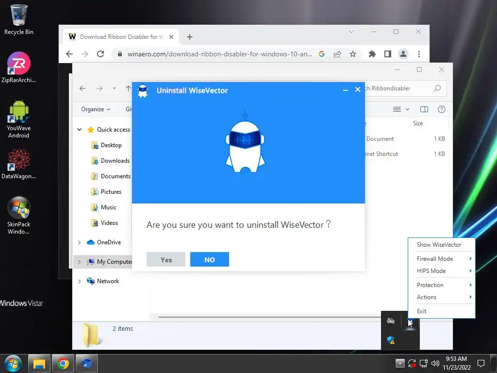This screenshot has width=497, height=373.
Task: Go up one folder in Explorer
Action: click(128, 88)
